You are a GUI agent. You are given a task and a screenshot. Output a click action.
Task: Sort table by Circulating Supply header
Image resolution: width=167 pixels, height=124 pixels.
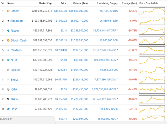107,3
